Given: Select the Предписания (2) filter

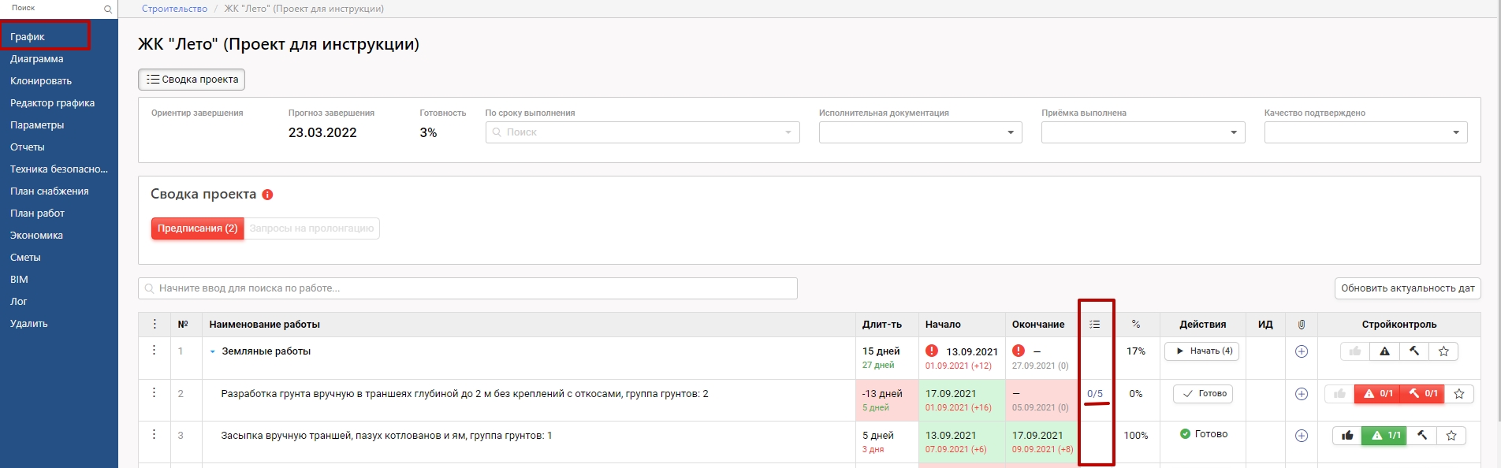Looking at the screenshot, I should 198,228.
